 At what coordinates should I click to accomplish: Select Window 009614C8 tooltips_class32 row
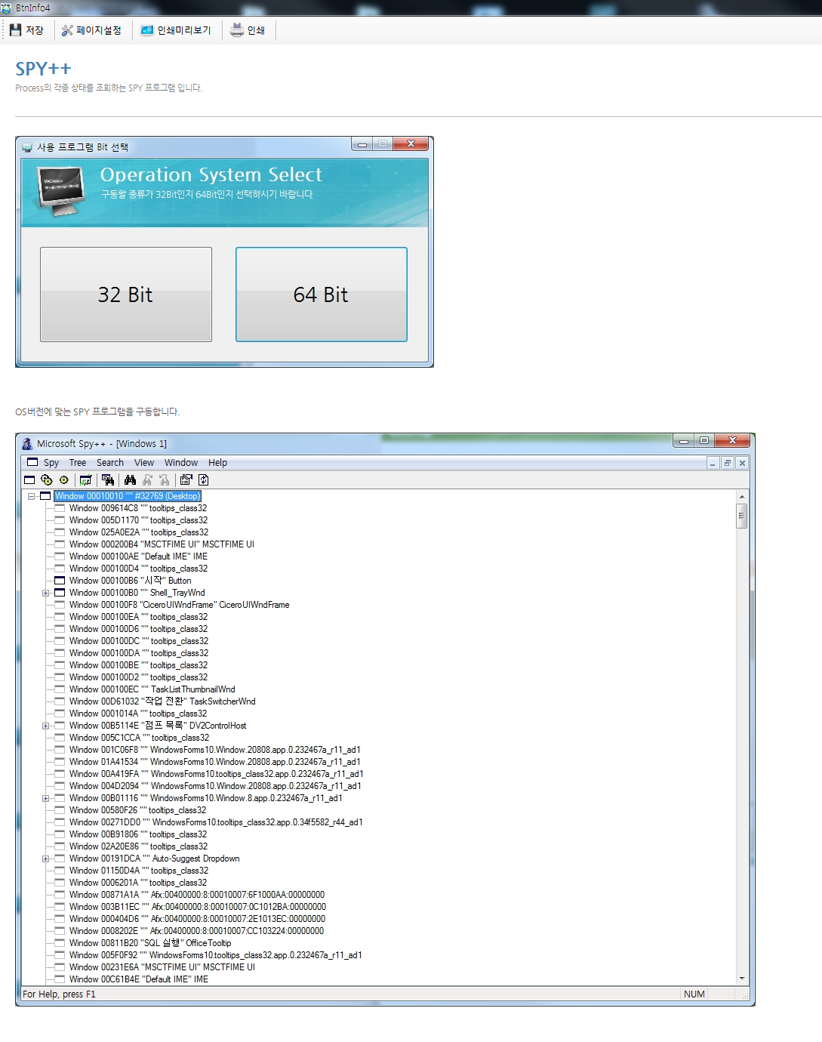138,508
